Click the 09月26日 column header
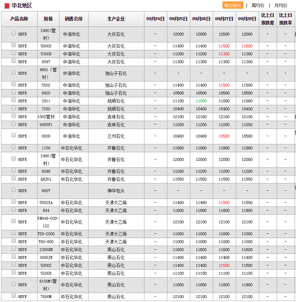The width and height of the screenshot is (296, 302). [x=201, y=19]
